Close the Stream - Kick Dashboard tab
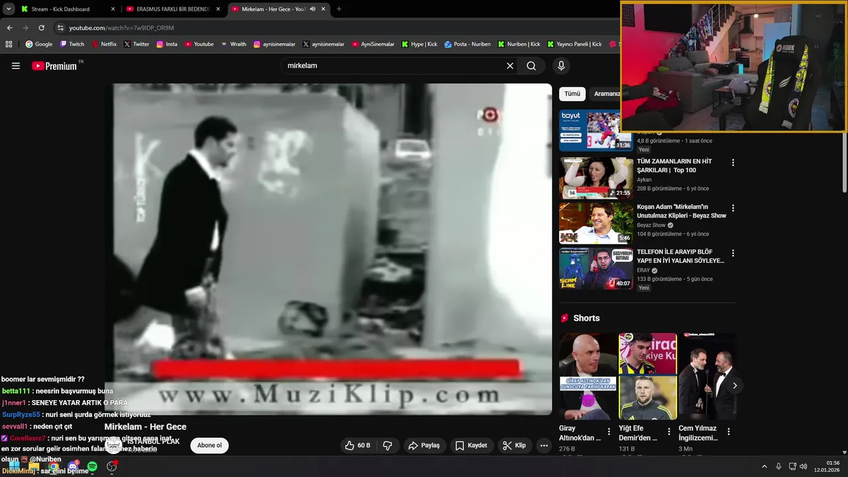 [113, 9]
